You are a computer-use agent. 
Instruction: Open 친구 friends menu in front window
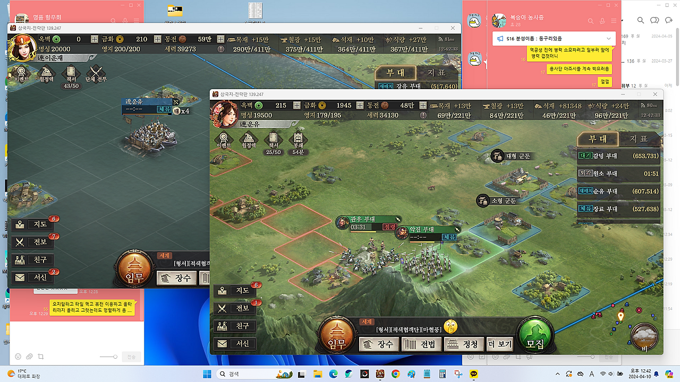(x=235, y=326)
